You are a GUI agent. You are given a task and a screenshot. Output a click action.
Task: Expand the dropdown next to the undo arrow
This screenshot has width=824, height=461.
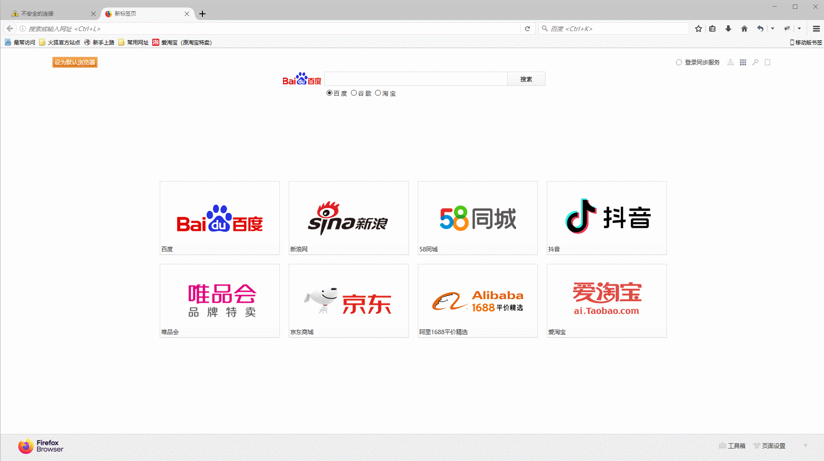tap(772, 28)
